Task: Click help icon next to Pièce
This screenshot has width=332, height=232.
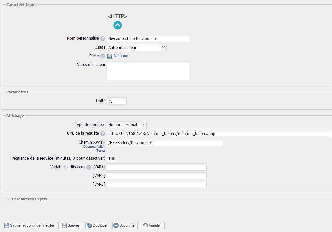Action: coord(103,56)
